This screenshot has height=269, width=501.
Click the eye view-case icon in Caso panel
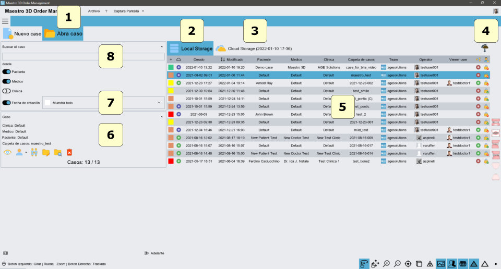tap(7, 153)
